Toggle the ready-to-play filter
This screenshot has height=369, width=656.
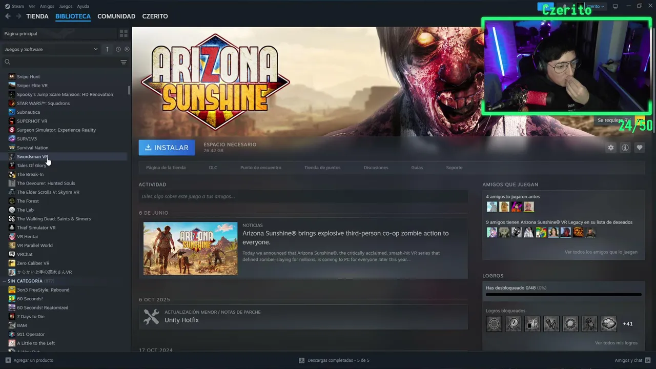click(127, 49)
